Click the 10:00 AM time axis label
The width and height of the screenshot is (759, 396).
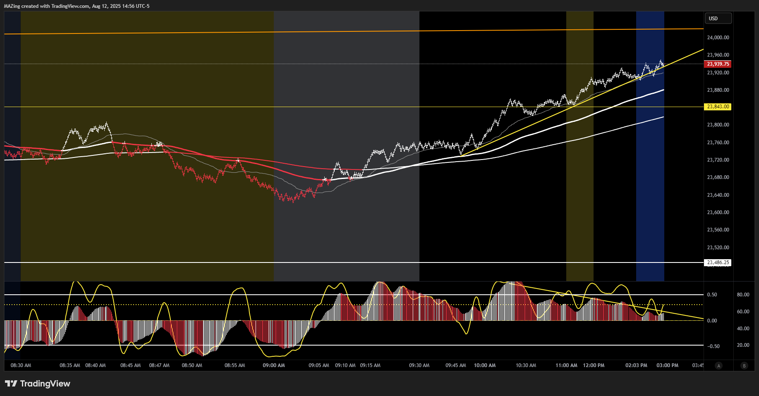(x=485, y=365)
